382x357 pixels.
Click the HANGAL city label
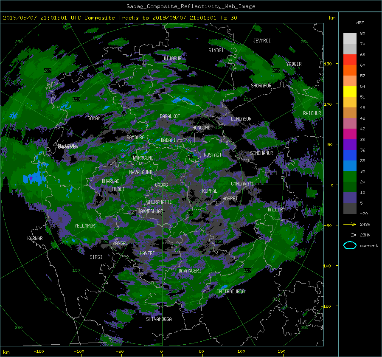120,243
